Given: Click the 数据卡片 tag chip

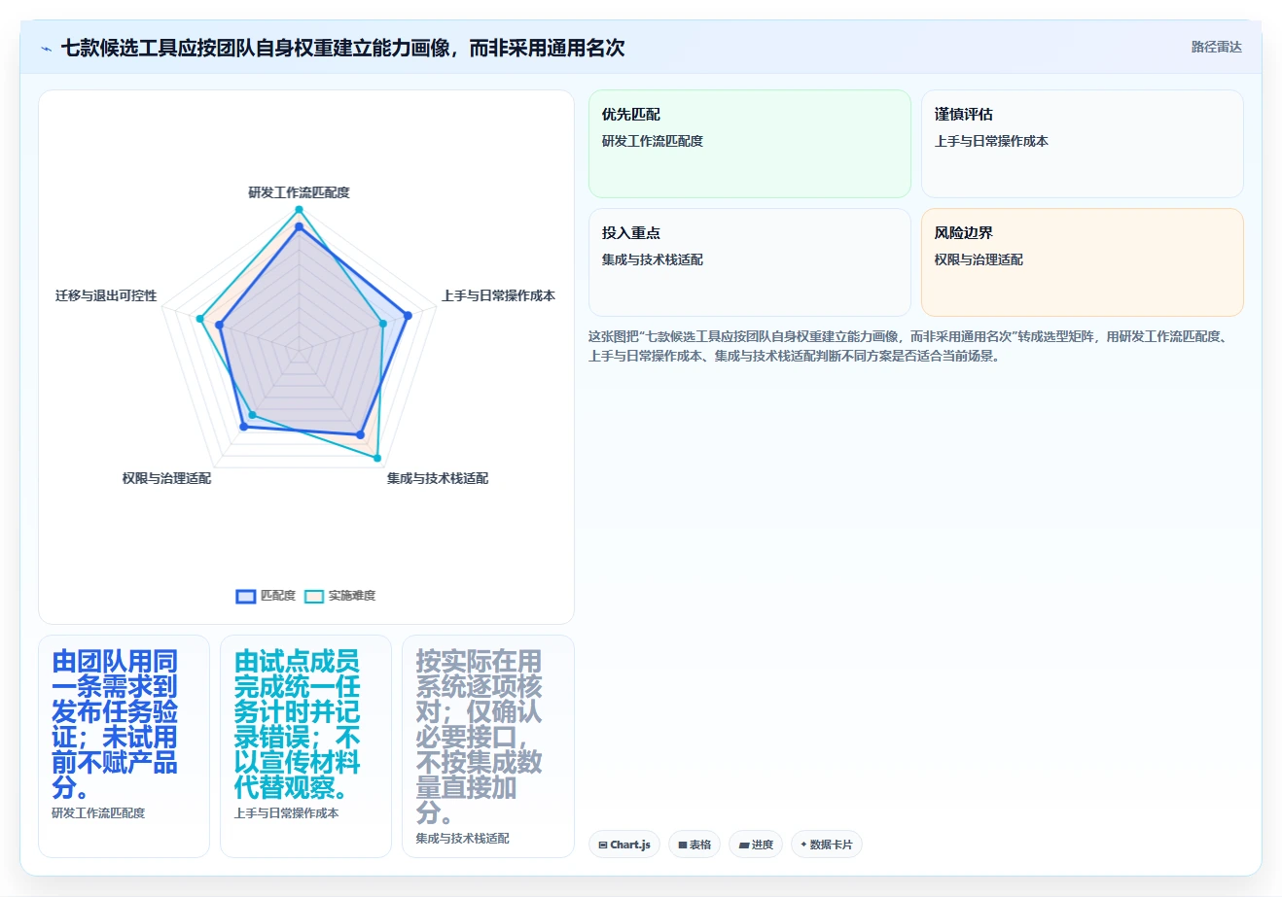Looking at the screenshot, I should 827,845.
